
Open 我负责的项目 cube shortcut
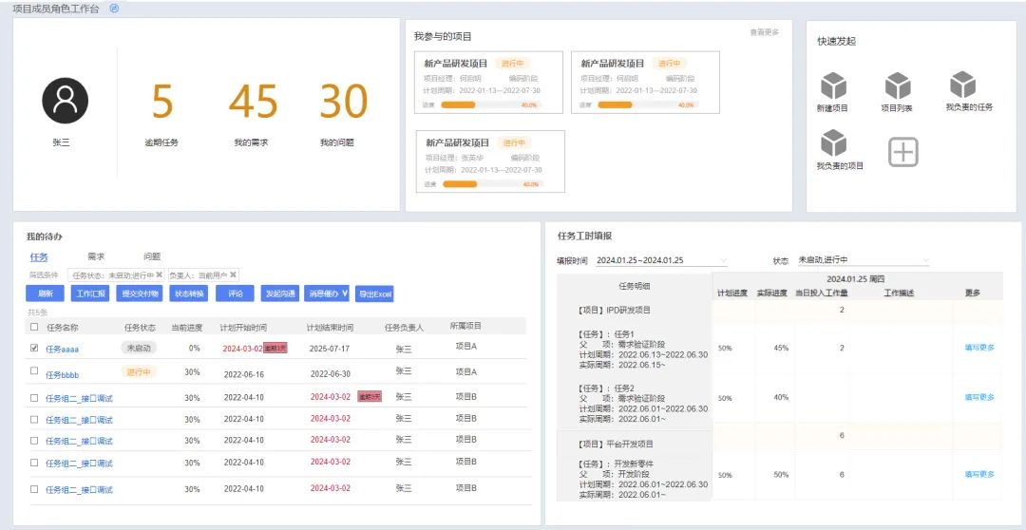833,143
